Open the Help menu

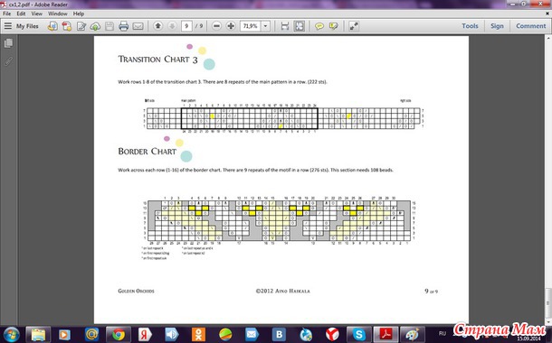(x=79, y=14)
